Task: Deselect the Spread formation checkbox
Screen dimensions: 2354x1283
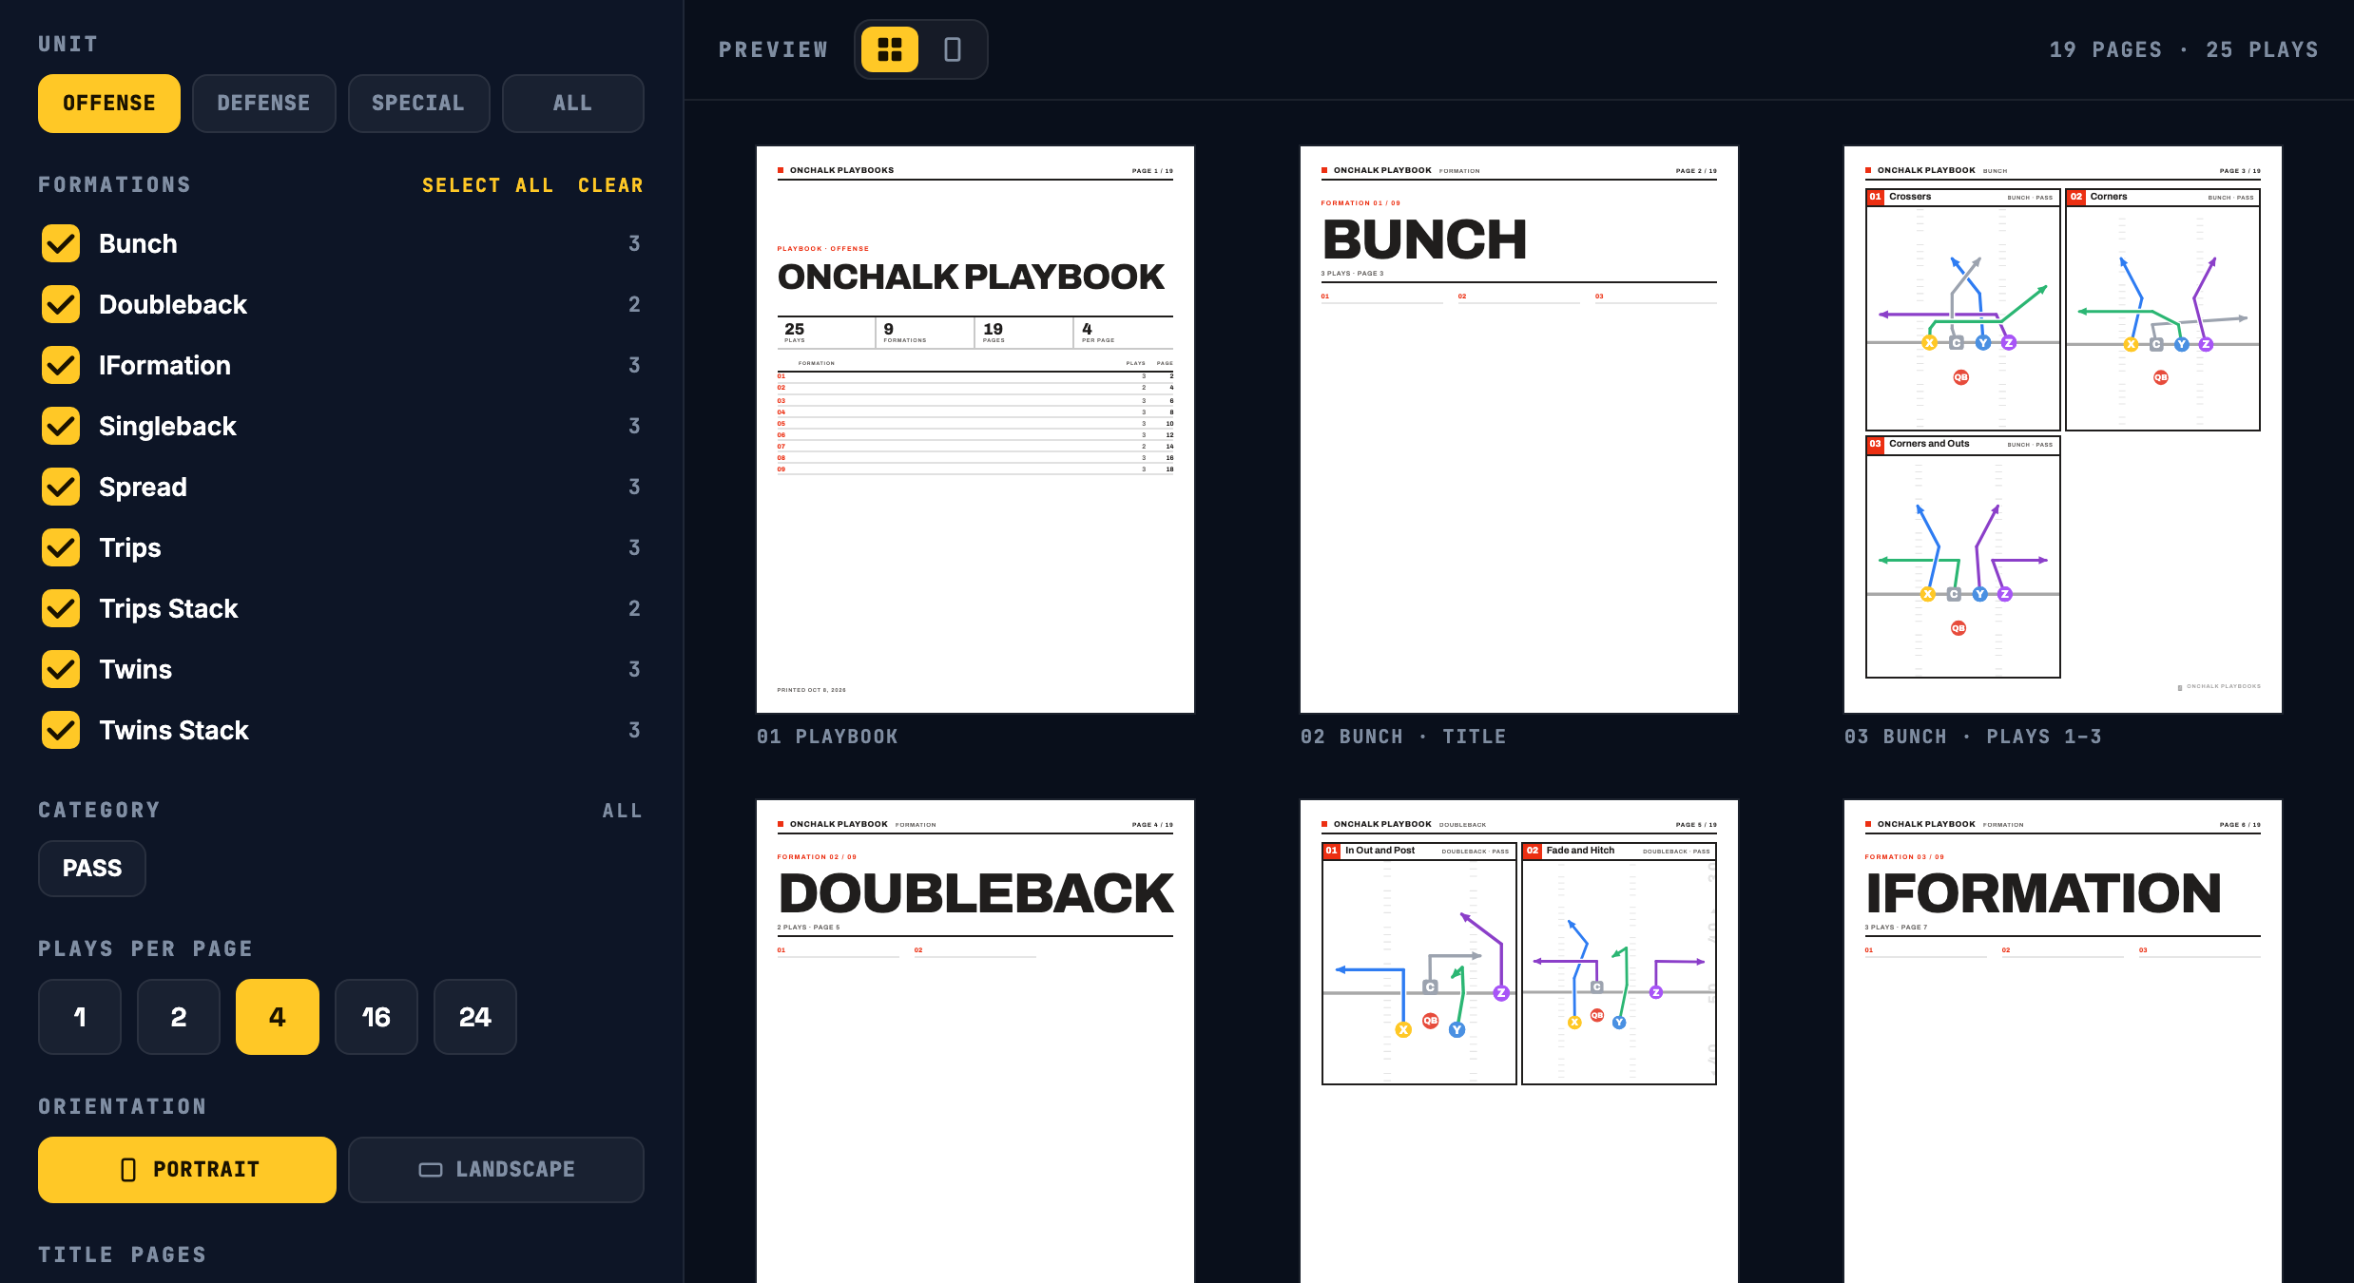Action: click(61, 487)
